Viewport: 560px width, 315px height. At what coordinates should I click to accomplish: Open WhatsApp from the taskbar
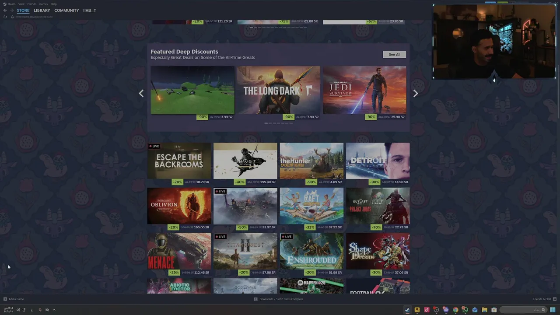[465, 310]
